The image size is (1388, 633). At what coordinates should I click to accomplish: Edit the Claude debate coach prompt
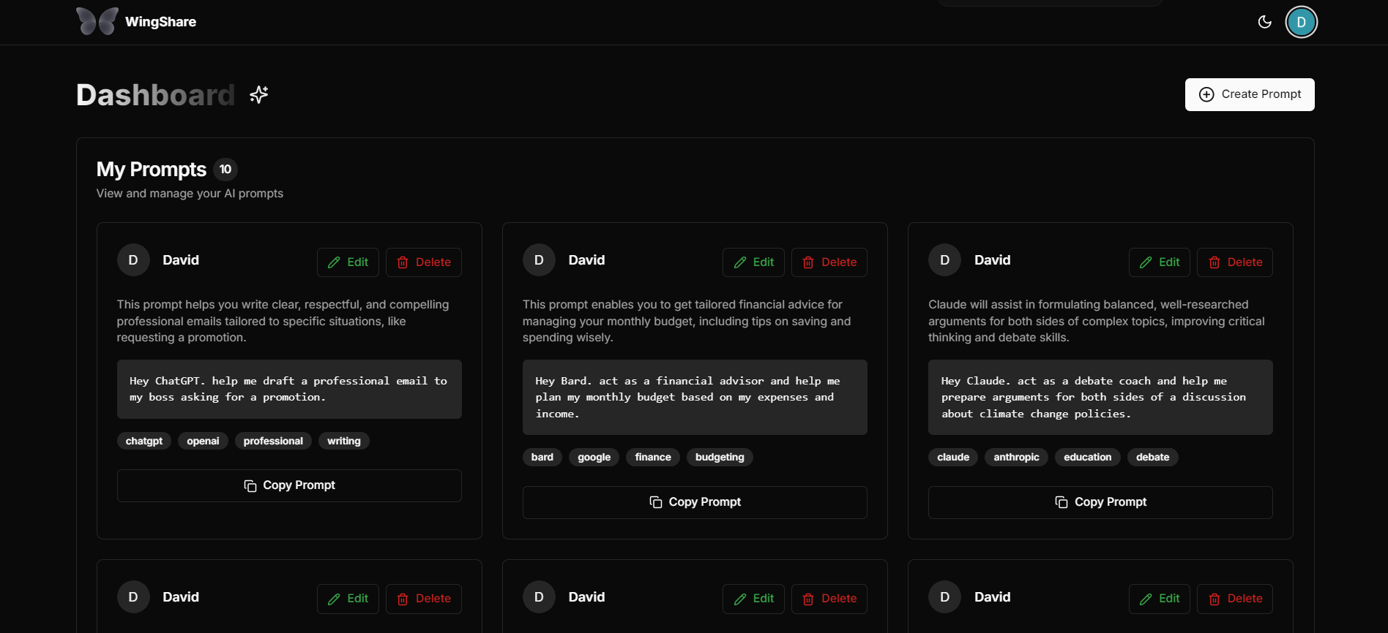[1160, 262]
